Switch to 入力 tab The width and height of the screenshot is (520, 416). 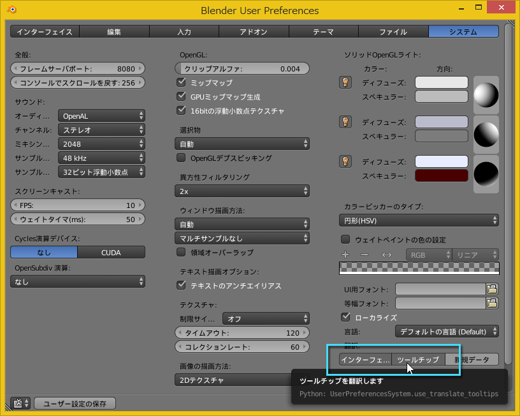tap(184, 31)
